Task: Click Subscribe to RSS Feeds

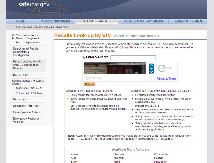Action: tap(30, 93)
